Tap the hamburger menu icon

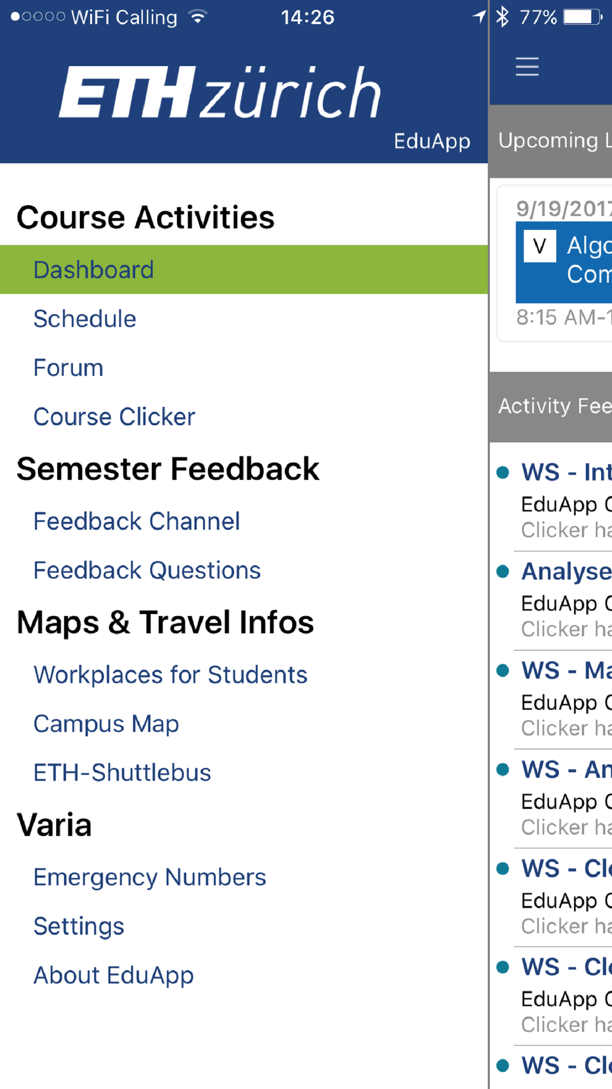(527, 67)
